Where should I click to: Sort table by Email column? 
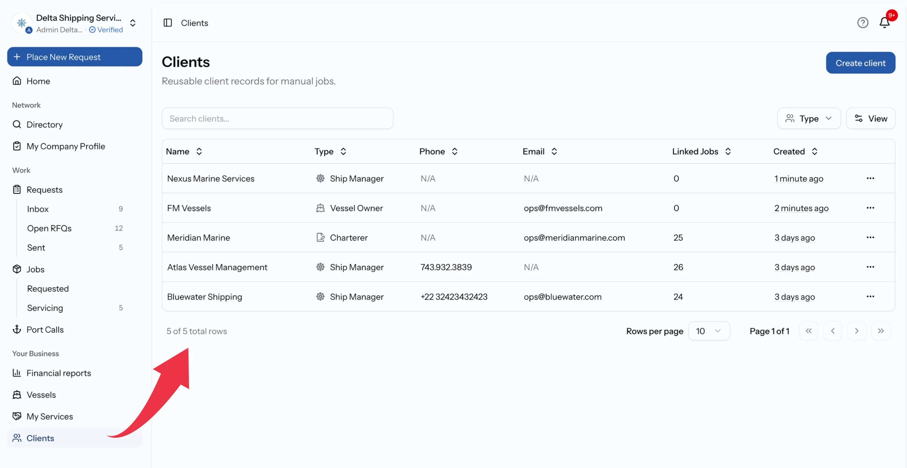[540, 151]
